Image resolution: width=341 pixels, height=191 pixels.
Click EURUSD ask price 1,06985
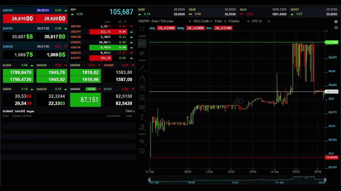pos(51,55)
